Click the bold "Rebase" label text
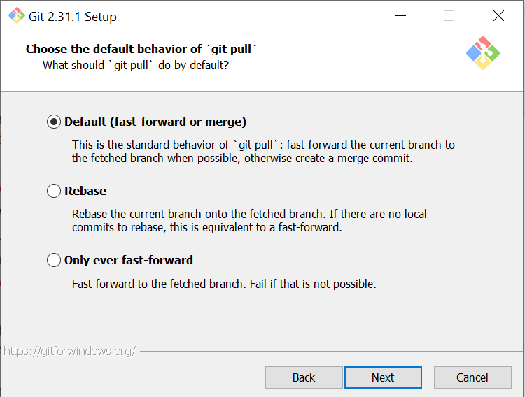This screenshot has width=525, height=397. (85, 191)
